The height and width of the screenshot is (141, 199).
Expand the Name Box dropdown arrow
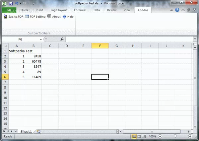(x=41, y=39)
